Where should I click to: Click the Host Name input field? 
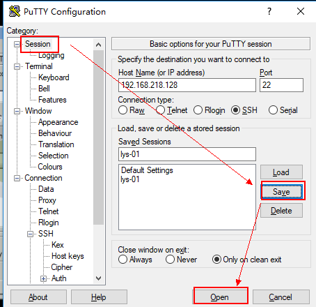(x=187, y=85)
